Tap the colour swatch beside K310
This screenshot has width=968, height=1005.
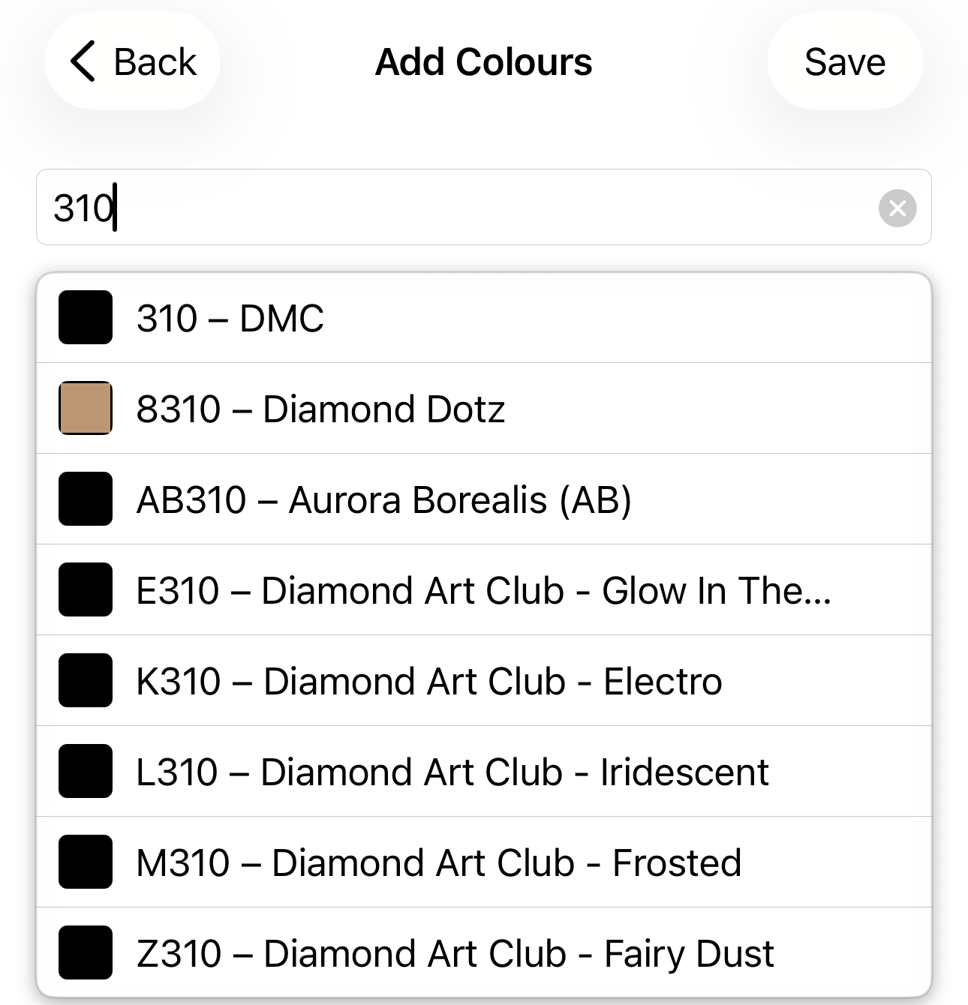(x=86, y=680)
